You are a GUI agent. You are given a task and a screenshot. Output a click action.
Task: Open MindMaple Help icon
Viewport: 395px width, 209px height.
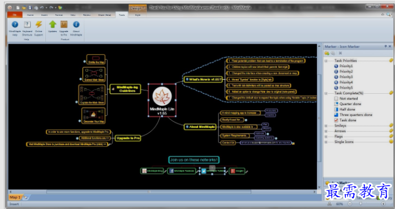pyautogui.click(x=15, y=25)
